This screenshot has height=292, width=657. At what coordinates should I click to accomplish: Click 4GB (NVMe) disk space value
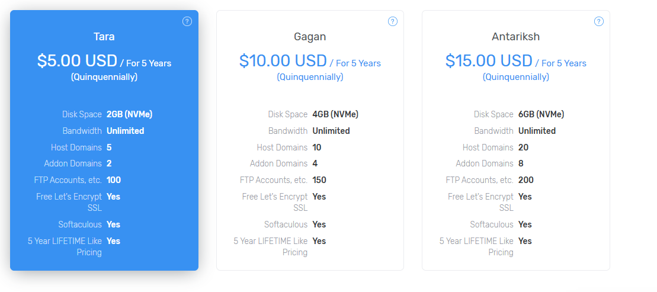(335, 114)
